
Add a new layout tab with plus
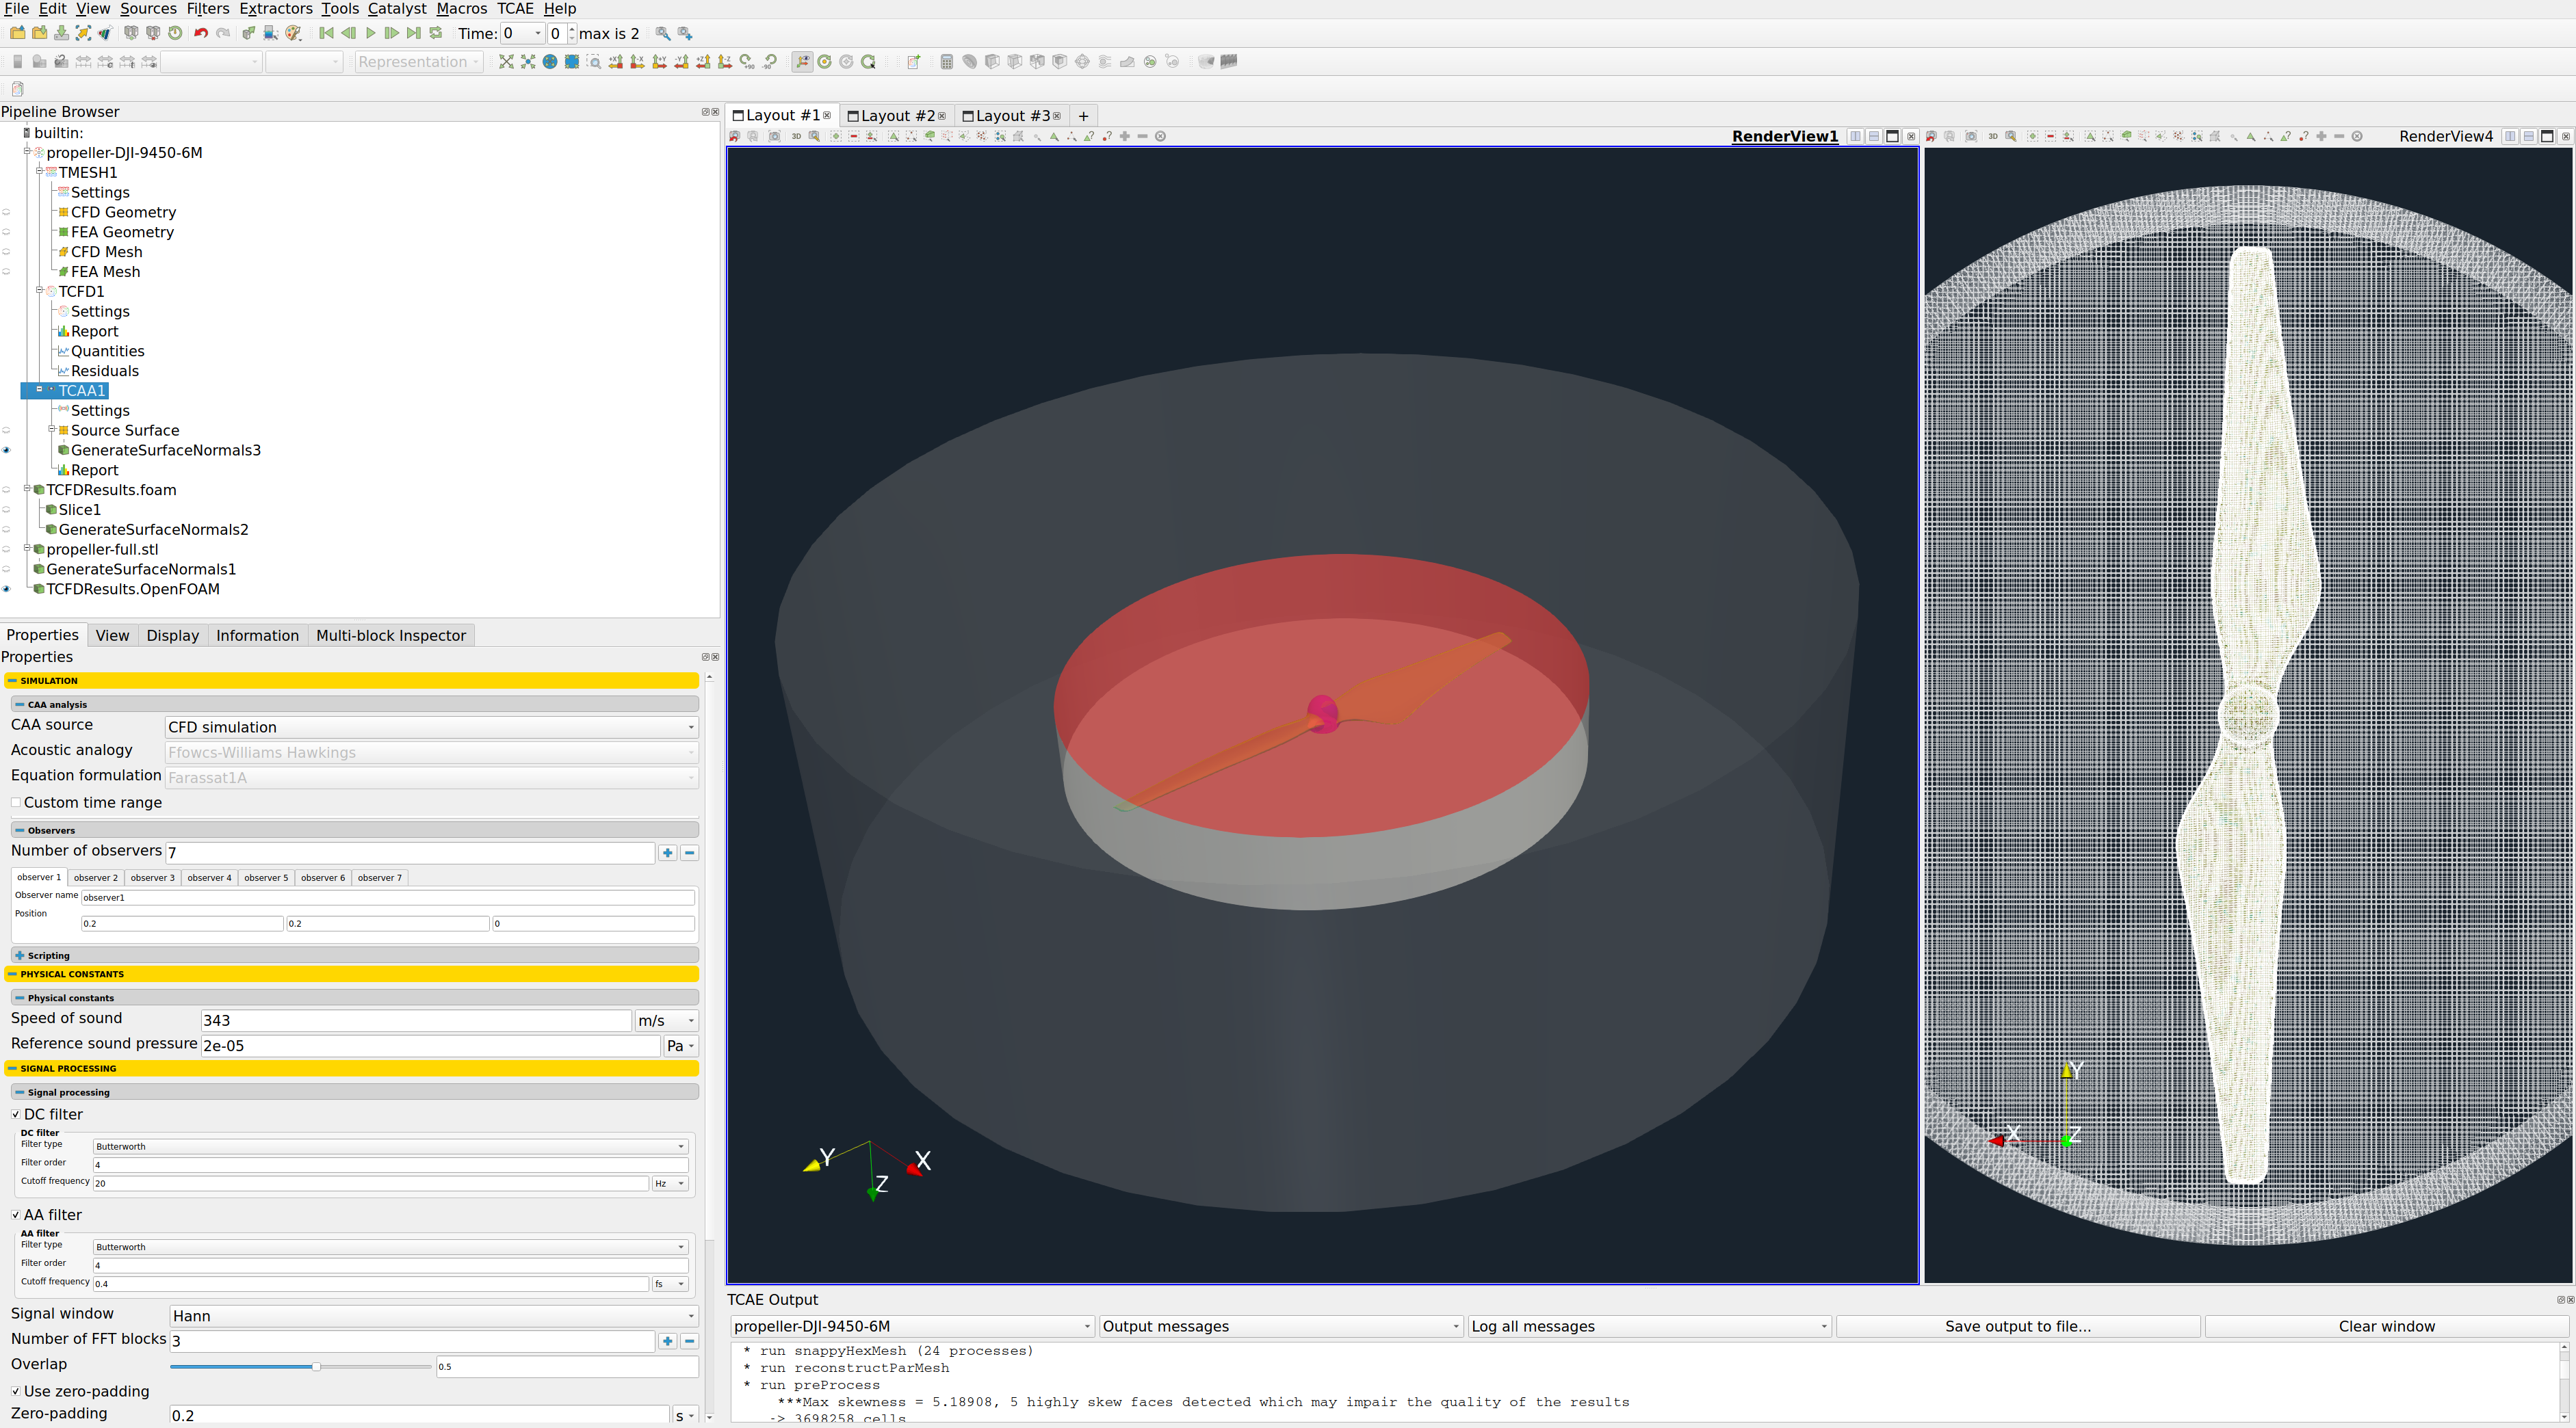point(1082,116)
